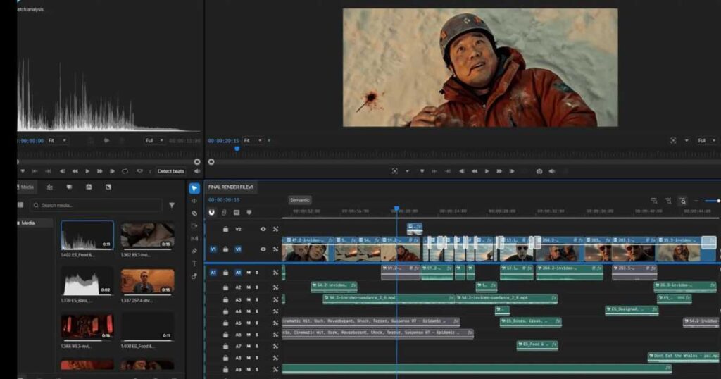This screenshot has width=721, height=379.
Task: Click the V2 track tools icon
Action: [275, 229]
